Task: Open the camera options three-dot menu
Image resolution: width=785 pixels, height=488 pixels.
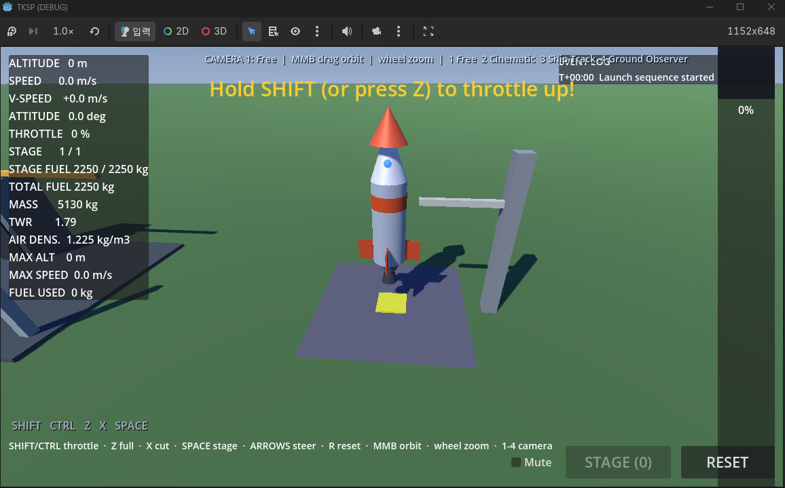Action: click(399, 31)
